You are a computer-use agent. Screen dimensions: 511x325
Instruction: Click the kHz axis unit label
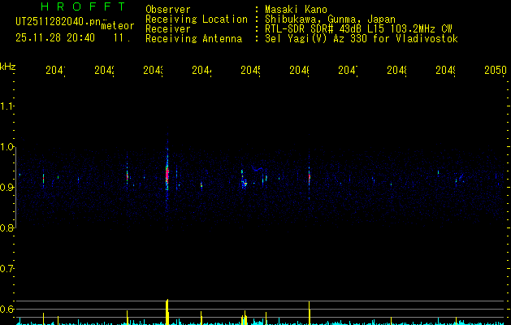[8, 66]
